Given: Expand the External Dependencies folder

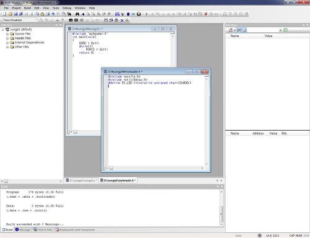Looking at the screenshot, I should (x=7, y=43).
